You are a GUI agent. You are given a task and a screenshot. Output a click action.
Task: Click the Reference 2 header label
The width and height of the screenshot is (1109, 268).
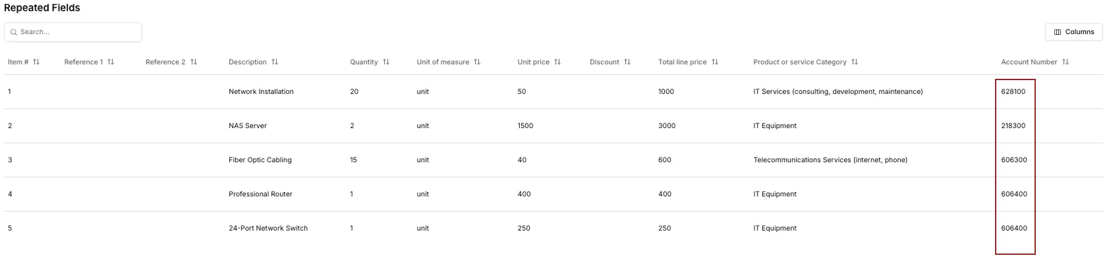(x=165, y=62)
